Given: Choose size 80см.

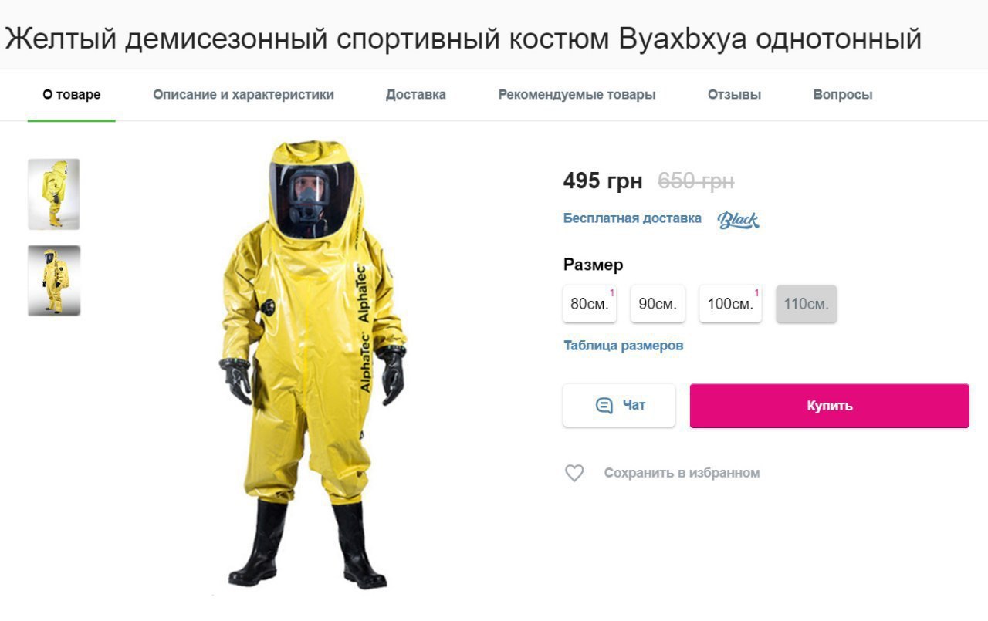Looking at the screenshot, I should point(590,304).
